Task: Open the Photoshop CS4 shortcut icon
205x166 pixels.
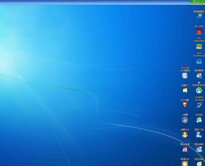Action: click(199, 61)
